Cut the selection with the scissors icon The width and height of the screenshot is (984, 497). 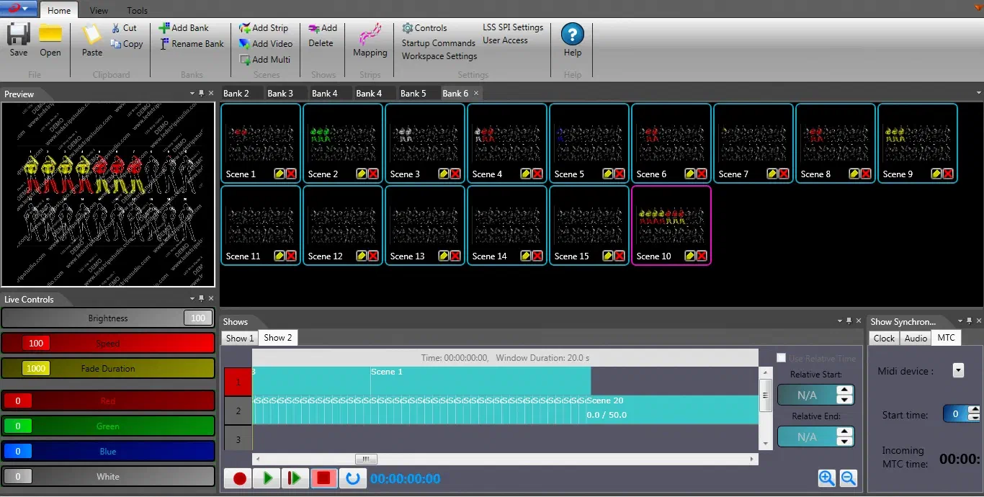point(116,28)
